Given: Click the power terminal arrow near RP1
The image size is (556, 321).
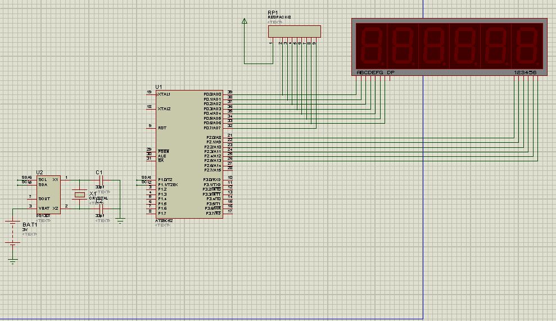Looking at the screenshot, I should [x=244, y=21].
